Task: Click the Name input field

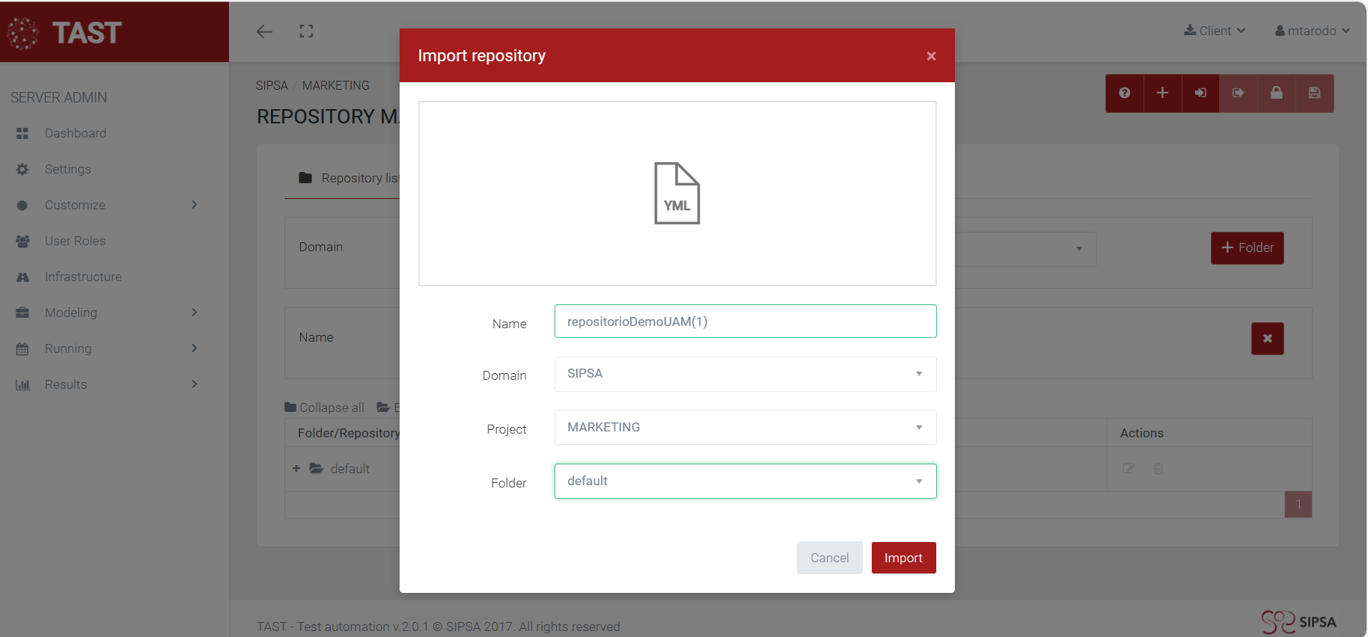Action: click(x=745, y=321)
